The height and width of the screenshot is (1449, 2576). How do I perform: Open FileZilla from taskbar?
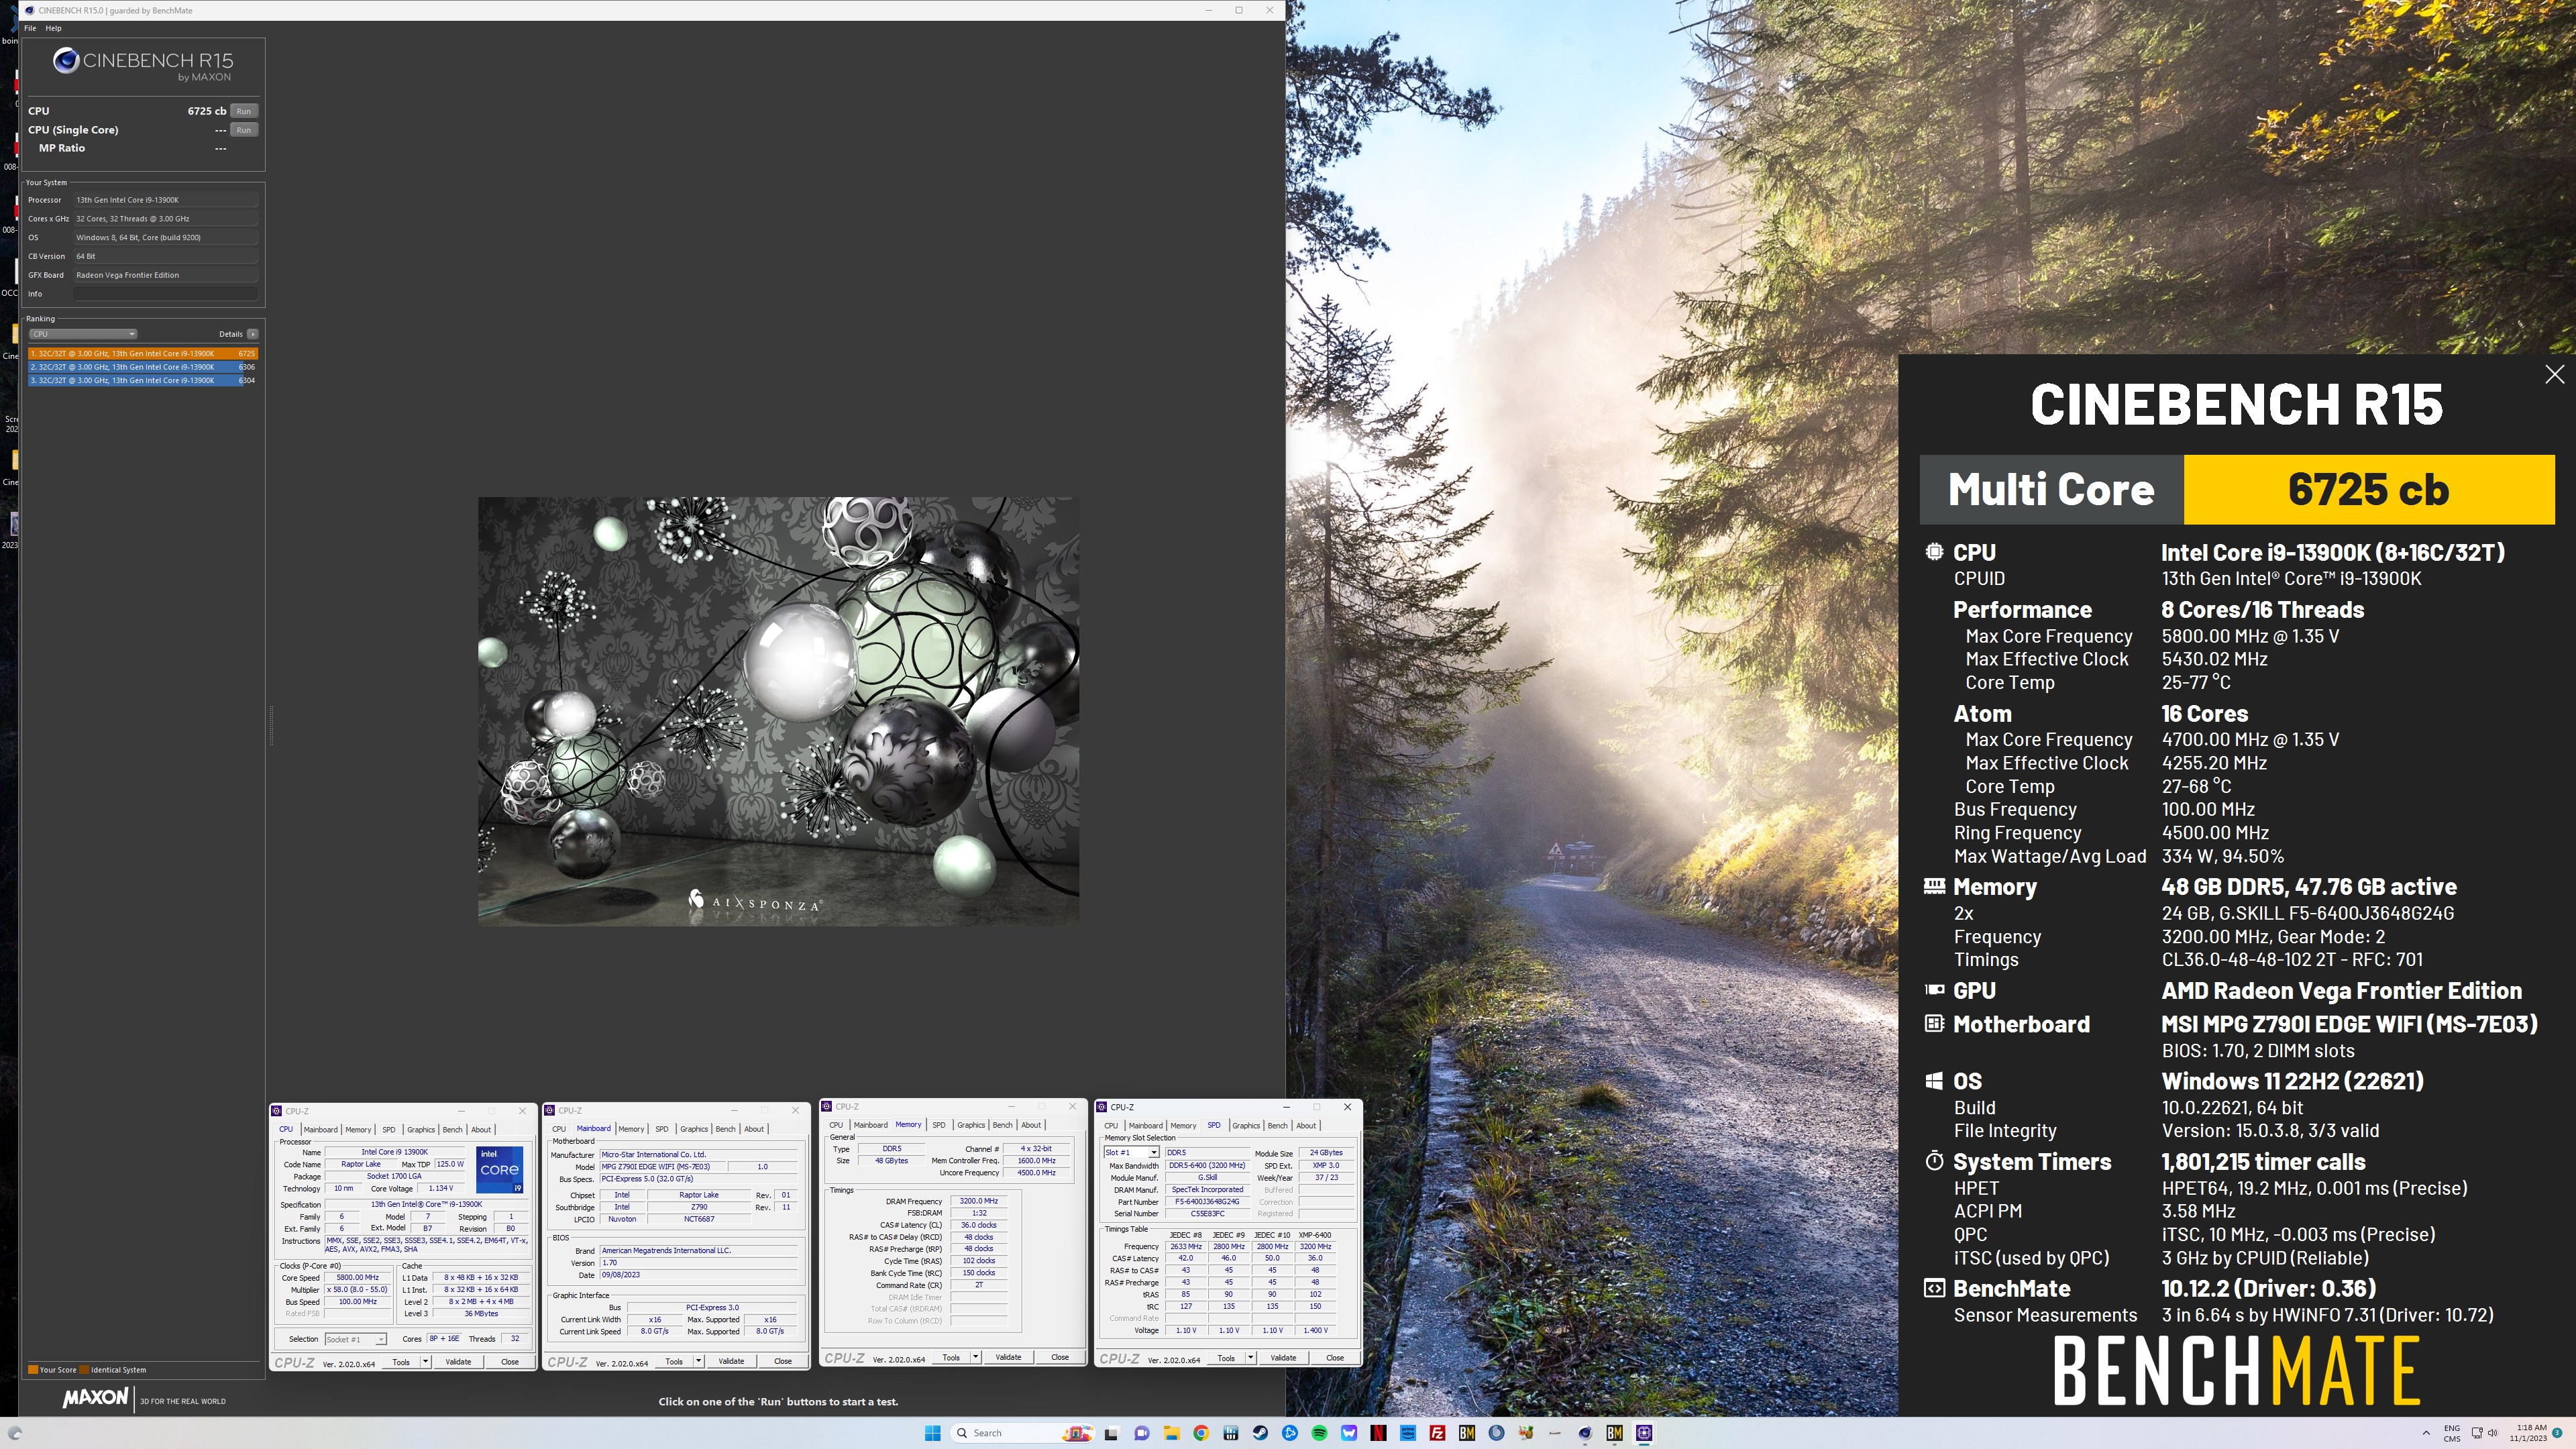tap(1437, 1433)
